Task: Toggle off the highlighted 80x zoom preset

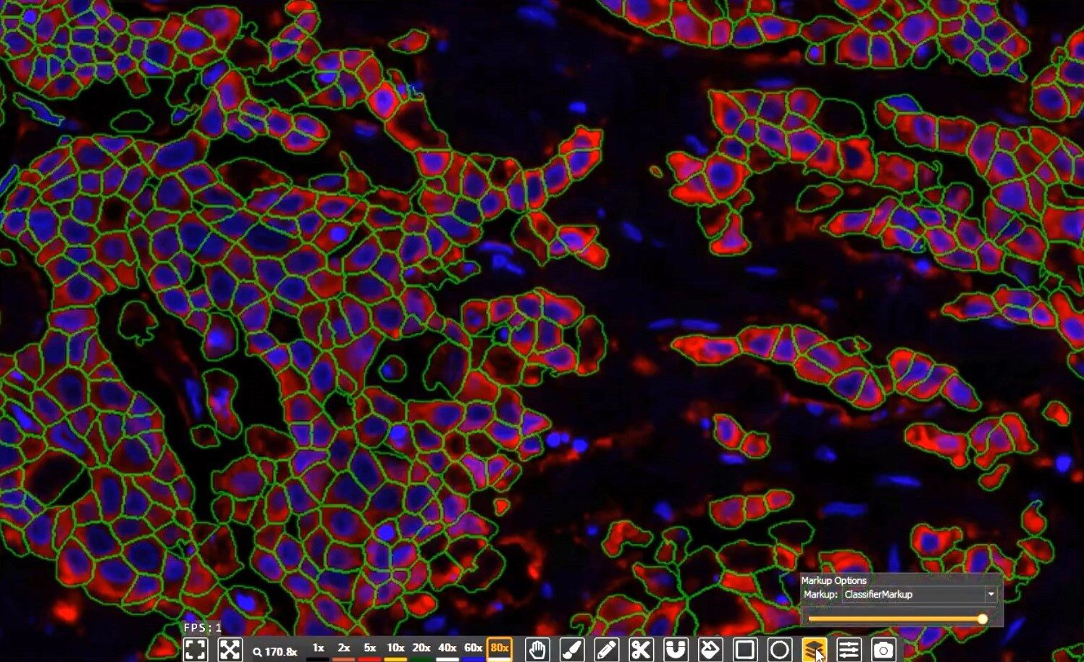Action: (500, 649)
